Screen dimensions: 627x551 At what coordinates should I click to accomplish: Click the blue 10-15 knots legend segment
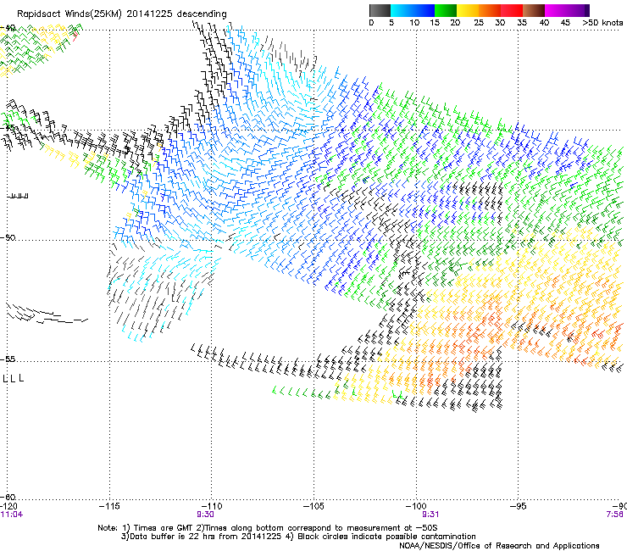pos(424,10)
